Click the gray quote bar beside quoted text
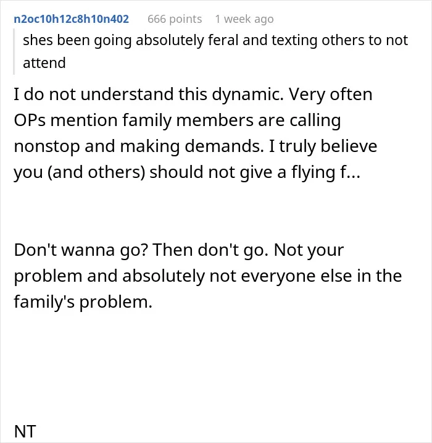The height and width of the screenshot is (443, 432). (14, 51)
